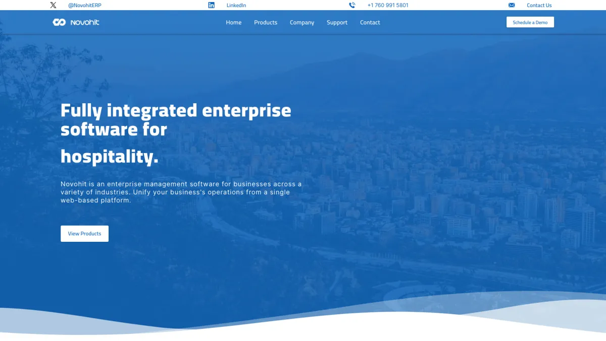Click the envelope mail icon
Image resolution: width=606 pixels, height=341 pixels.
(512, 5)
